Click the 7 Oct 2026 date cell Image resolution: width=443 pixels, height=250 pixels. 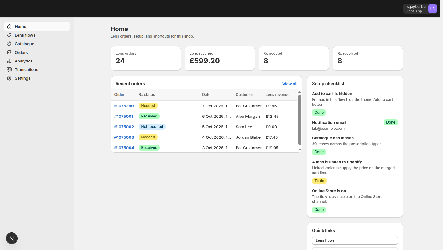(216, 106)
